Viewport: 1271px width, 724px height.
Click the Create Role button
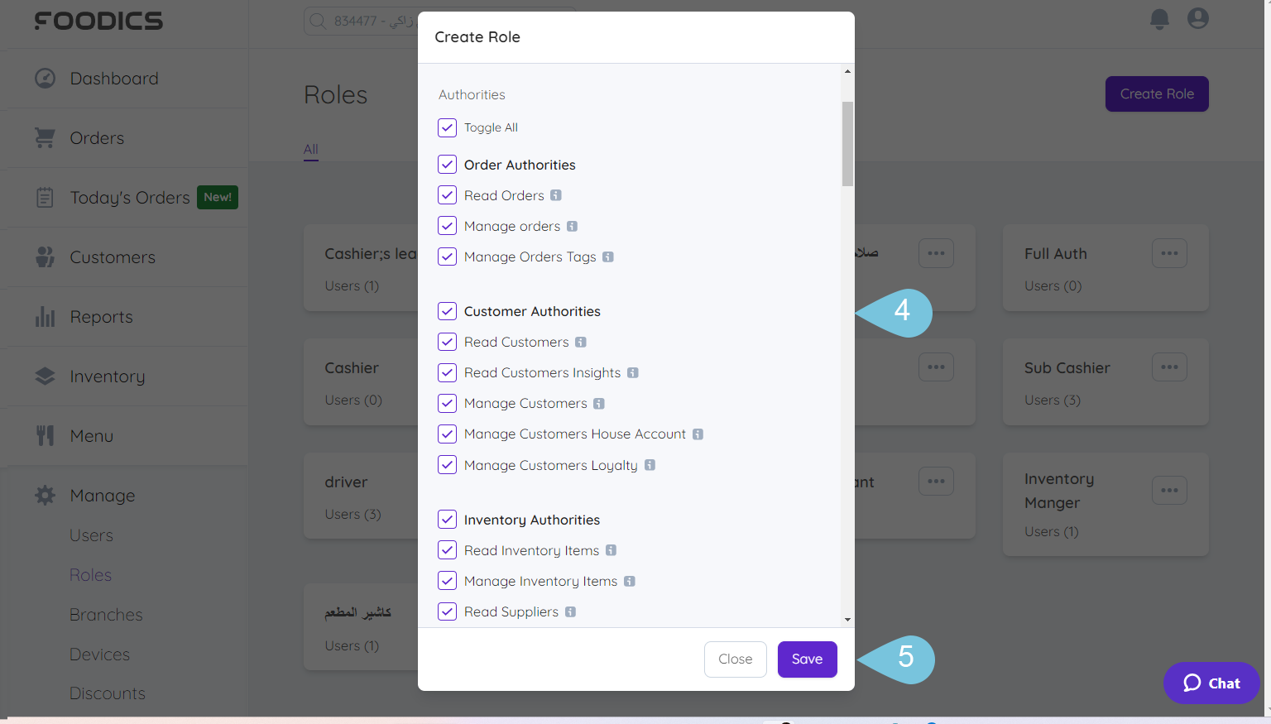pyautogui.click(x=1156, y=93)
